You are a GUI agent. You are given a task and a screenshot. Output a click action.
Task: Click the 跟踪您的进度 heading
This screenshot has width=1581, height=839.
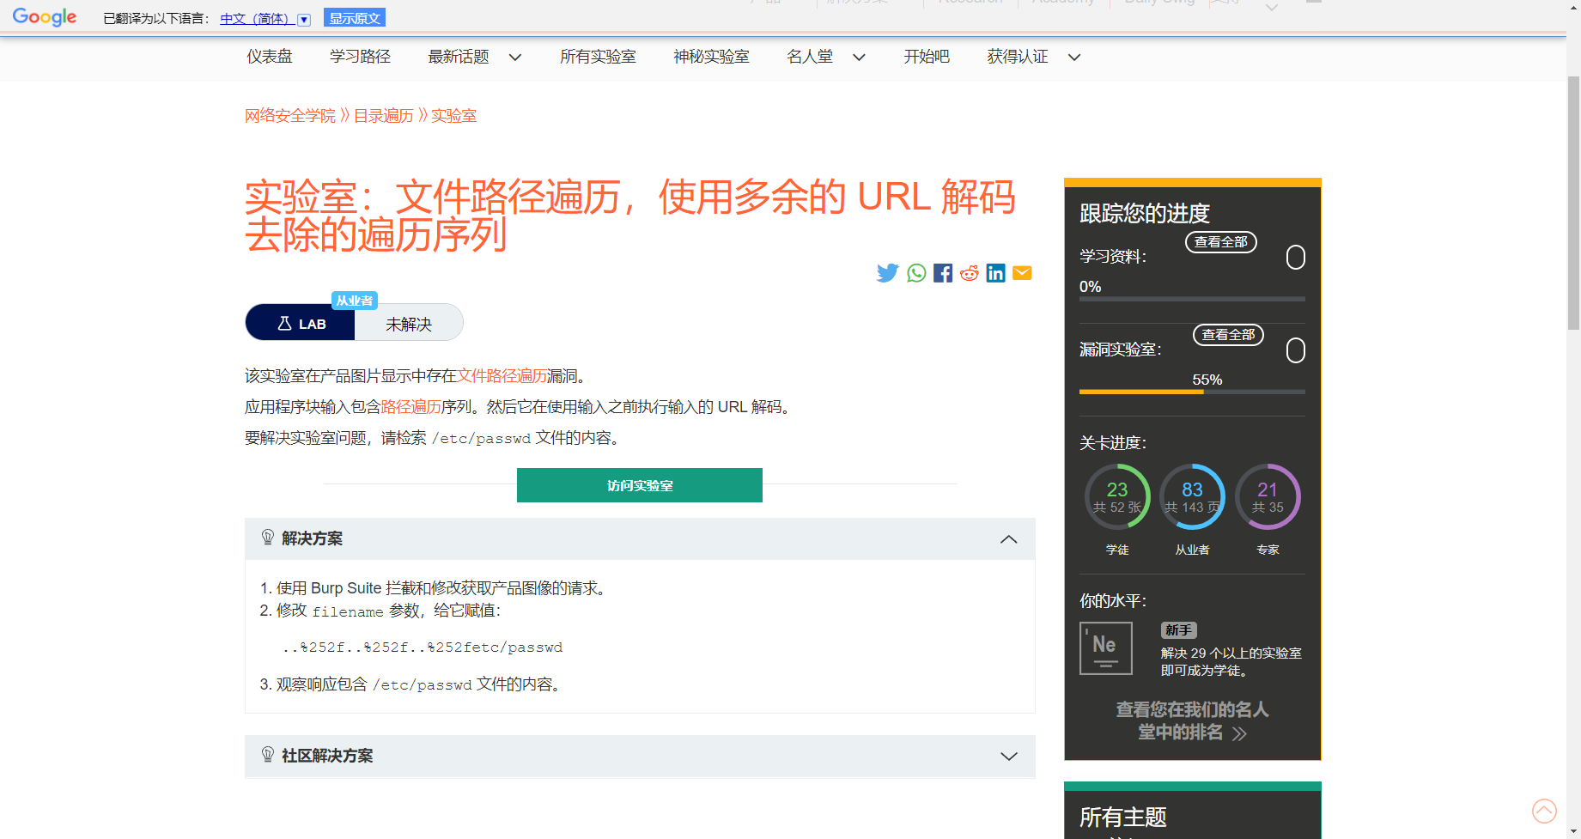[x=1144, y=213]
